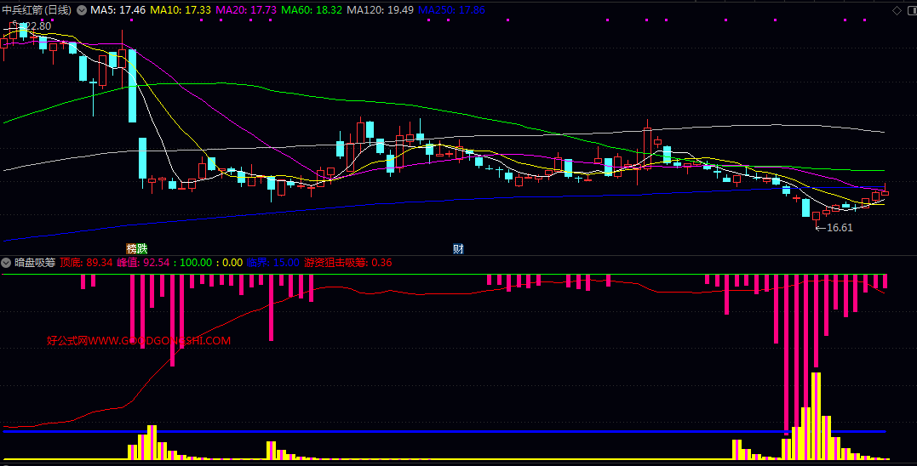The height and width of the screenshot is (466, 917).
Task: Click the 榜跌 marker below the chart
Action: pos(137,249)
